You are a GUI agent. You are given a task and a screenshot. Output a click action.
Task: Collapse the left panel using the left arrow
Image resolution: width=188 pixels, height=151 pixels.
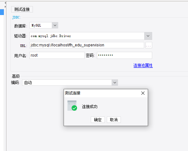[5, 3]
